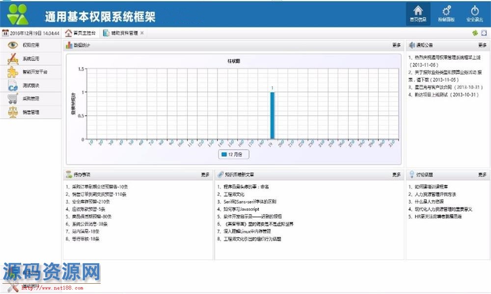Open 智能开发平台 puzzle icon
The width and height of the screenshot is (491, 294).
coord(13,72)
